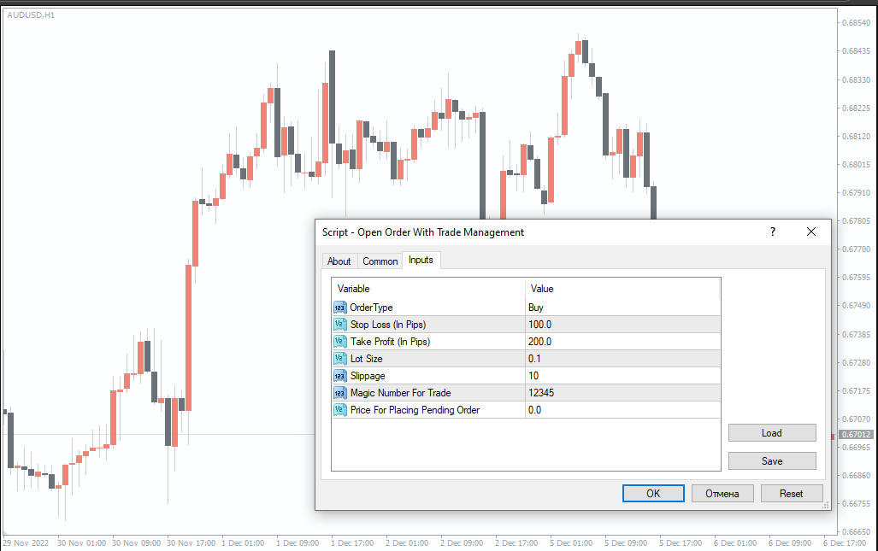Viewport: 878px width, 551px height.
Task: Edit the Stop Loss value 100.0
Action: click(x=622, y=325)
